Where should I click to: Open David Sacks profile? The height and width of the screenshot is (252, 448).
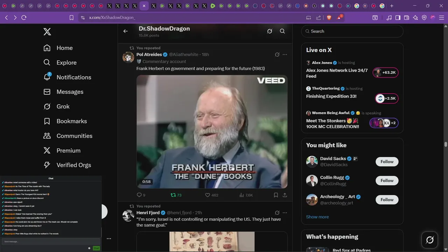(333, 159)
